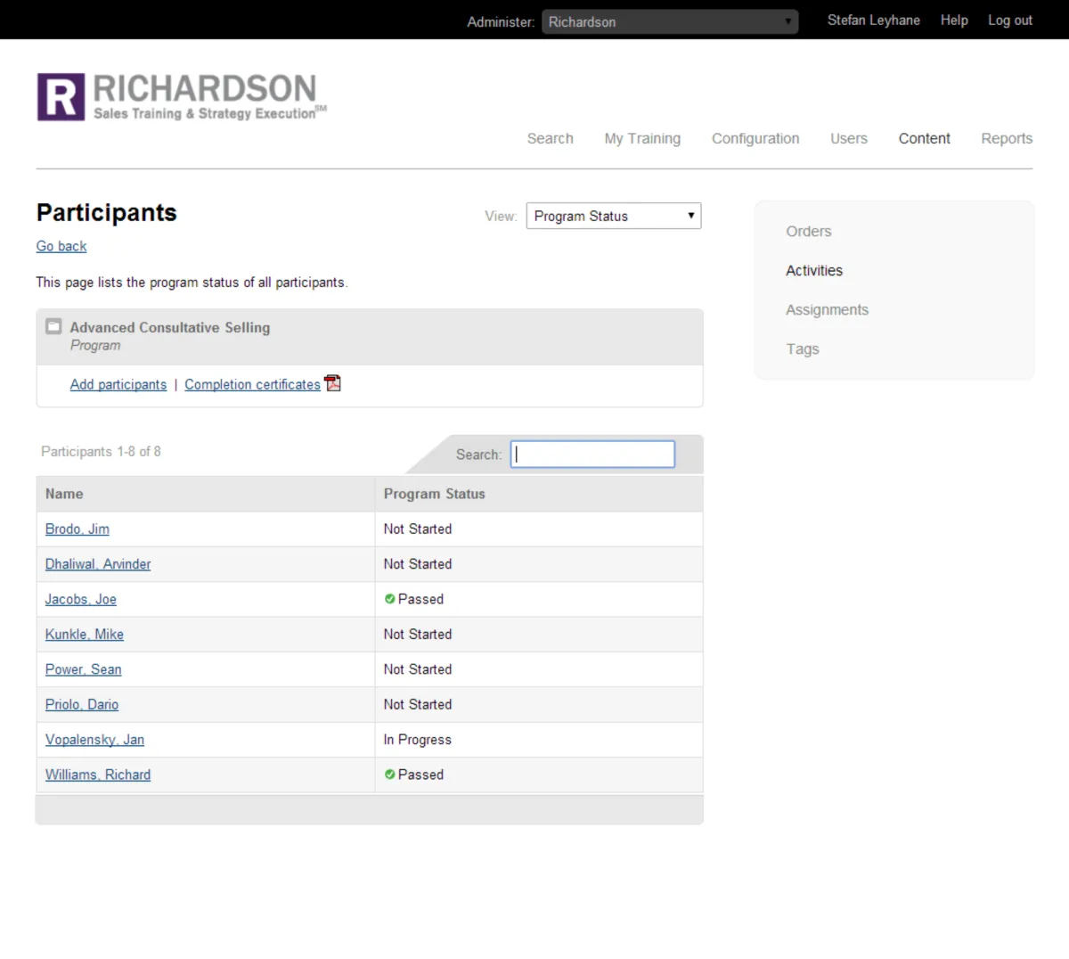Click Not Started status for Brodo, Jim
Image resolution: width=1069 pixels, height=959 pixels.
[x=418, y=529]
